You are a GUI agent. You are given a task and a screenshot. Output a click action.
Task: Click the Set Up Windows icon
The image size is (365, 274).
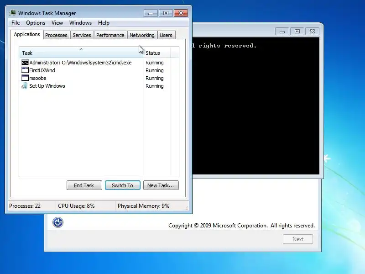25,85
